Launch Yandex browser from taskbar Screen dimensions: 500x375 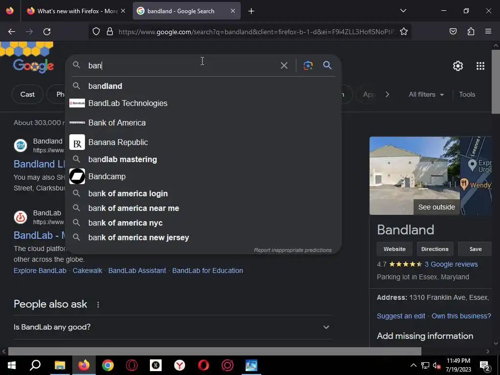click(180, 365)
